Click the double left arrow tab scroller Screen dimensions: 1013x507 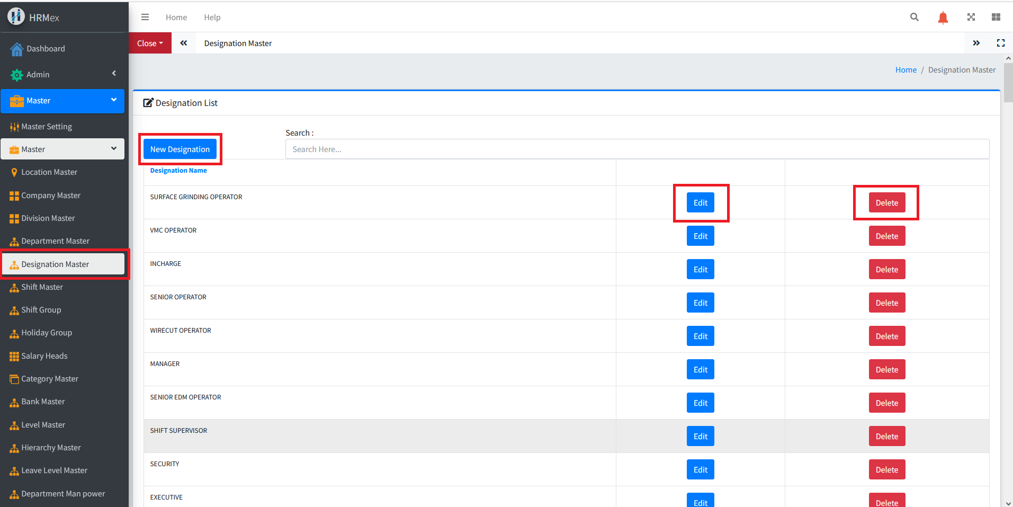[x=184, y=43]
